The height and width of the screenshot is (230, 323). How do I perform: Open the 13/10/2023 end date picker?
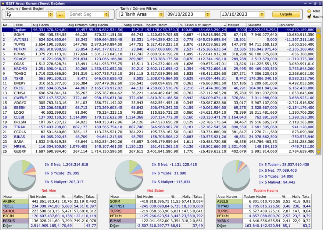262,14
